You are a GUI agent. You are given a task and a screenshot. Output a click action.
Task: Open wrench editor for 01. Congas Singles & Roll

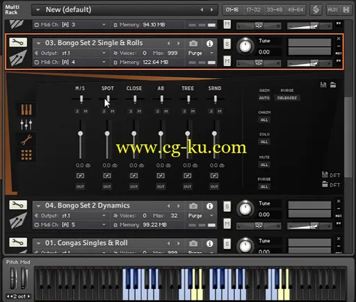click(18, 242)
